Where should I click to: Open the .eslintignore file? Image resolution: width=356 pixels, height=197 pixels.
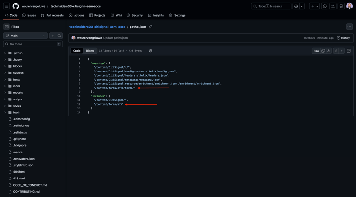coord(21,125)
